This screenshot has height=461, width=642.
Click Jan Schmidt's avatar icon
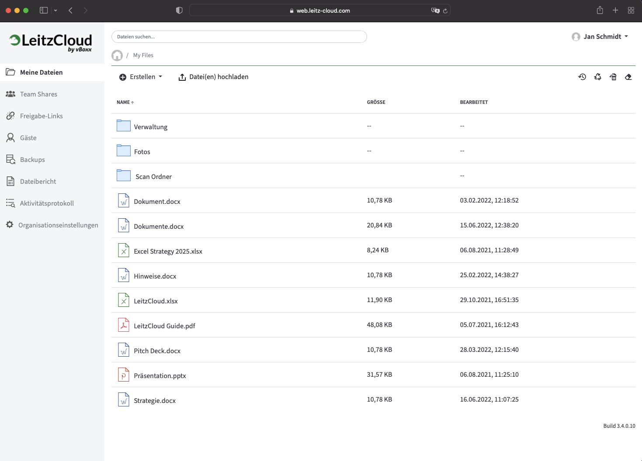click(x=576, y=37)
